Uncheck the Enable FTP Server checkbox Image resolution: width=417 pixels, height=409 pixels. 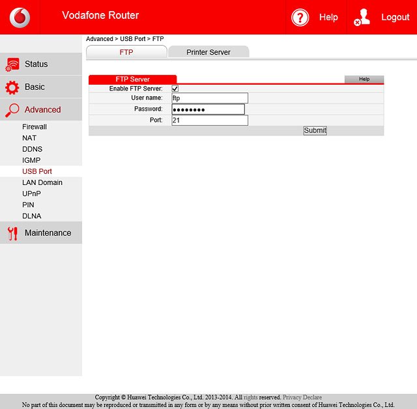(x=175, y=89)
